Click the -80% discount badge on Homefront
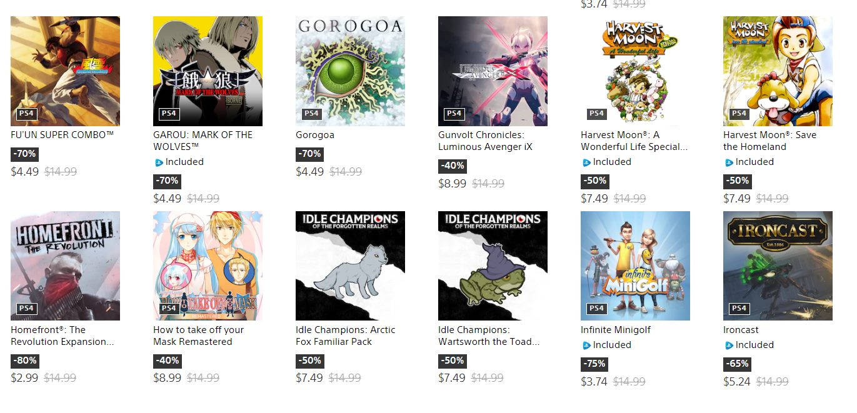The image size is (857, 413). (x=25, y=361)
